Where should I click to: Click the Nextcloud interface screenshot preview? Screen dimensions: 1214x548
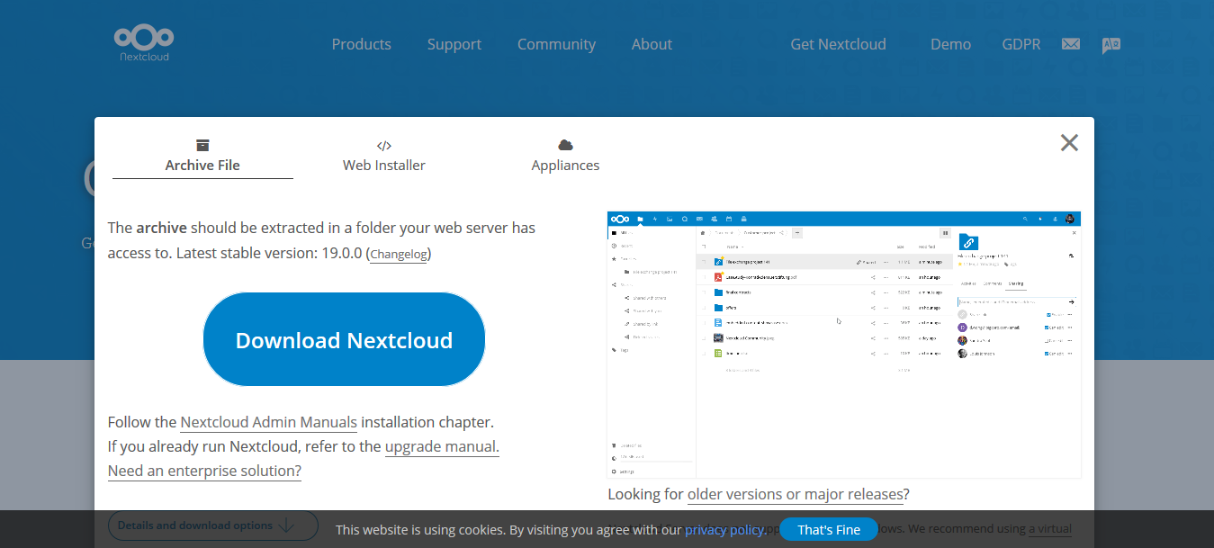tap(844, 344)
